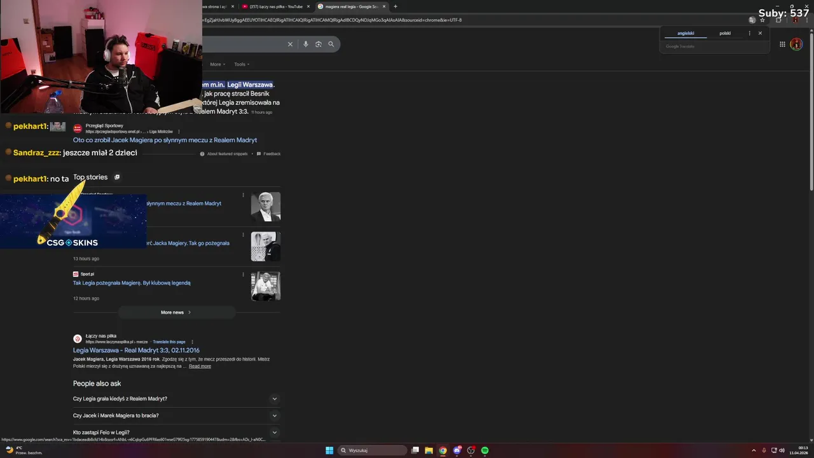
Task: Show hidden system tray icons
Action: (754, 450)
